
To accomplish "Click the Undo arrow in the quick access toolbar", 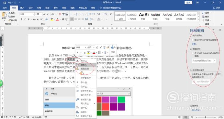I will [9, 3].
